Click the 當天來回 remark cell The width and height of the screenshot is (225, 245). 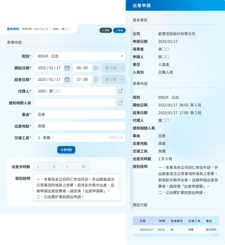coord(211,230)
